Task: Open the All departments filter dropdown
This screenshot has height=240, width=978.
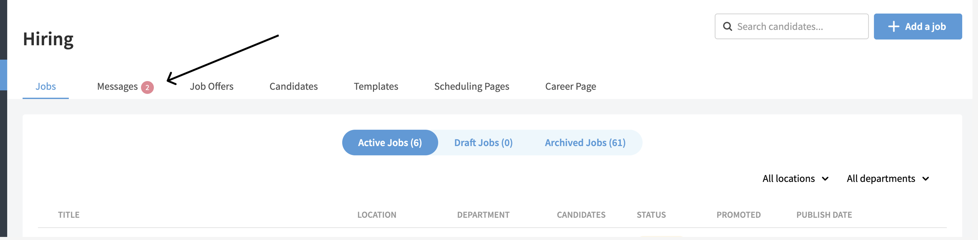Action: coord(888,179)
